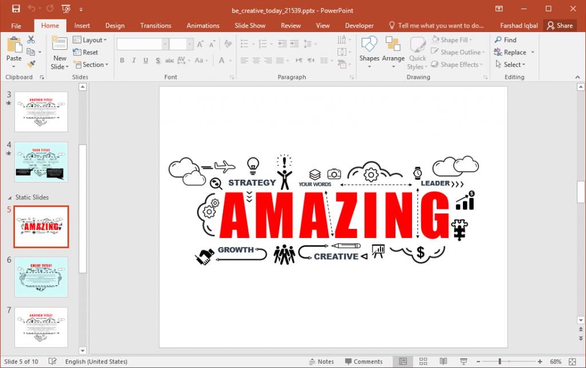Open the Layout dropdown
Image resolution: width=586 pixels, height=368 pixels.
[x=91, y=39]
